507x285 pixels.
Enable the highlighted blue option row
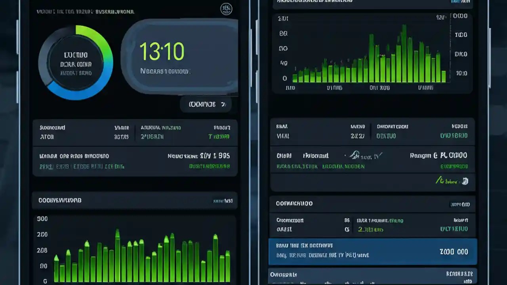click(x=372, y=251)
